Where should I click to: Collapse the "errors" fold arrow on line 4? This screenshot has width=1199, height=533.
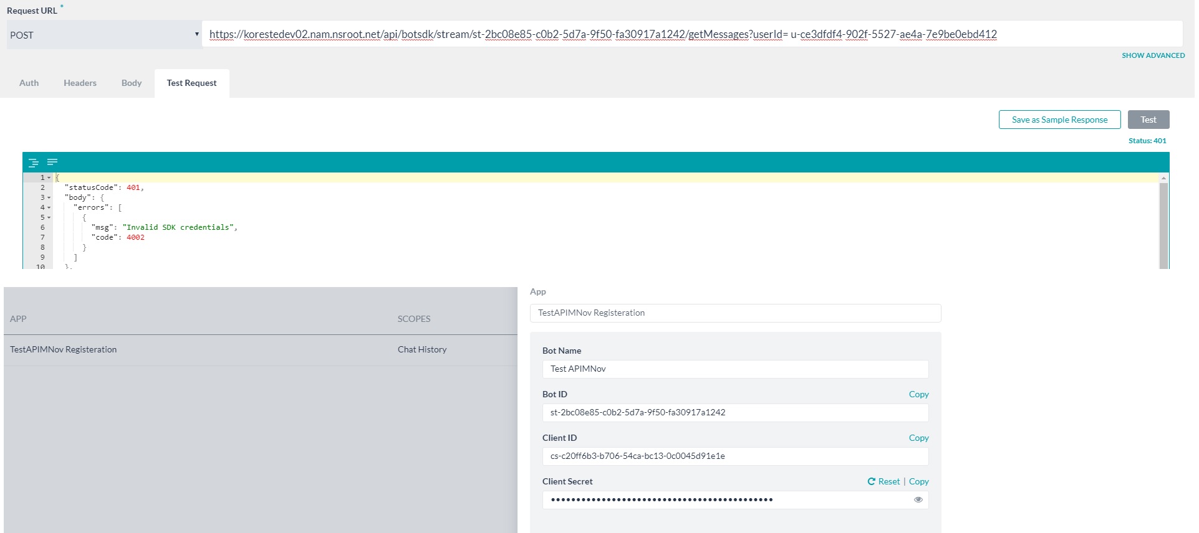(x=49, y=207)
